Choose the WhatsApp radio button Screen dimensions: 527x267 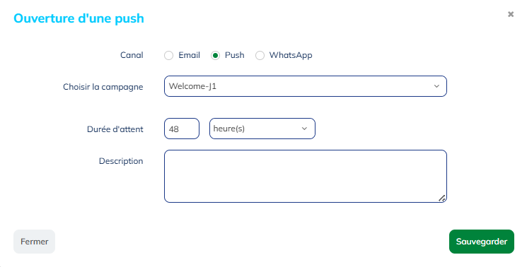pos(260,55)
